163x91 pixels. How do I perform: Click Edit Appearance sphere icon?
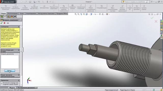click(x=100, y=14)
